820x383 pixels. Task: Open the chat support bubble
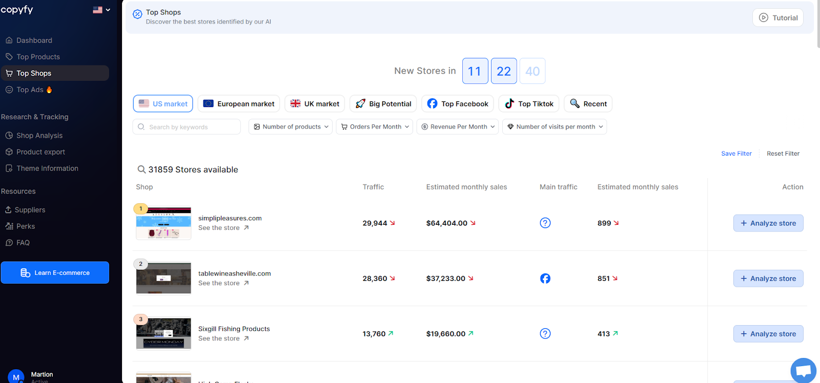click(803, 370)
